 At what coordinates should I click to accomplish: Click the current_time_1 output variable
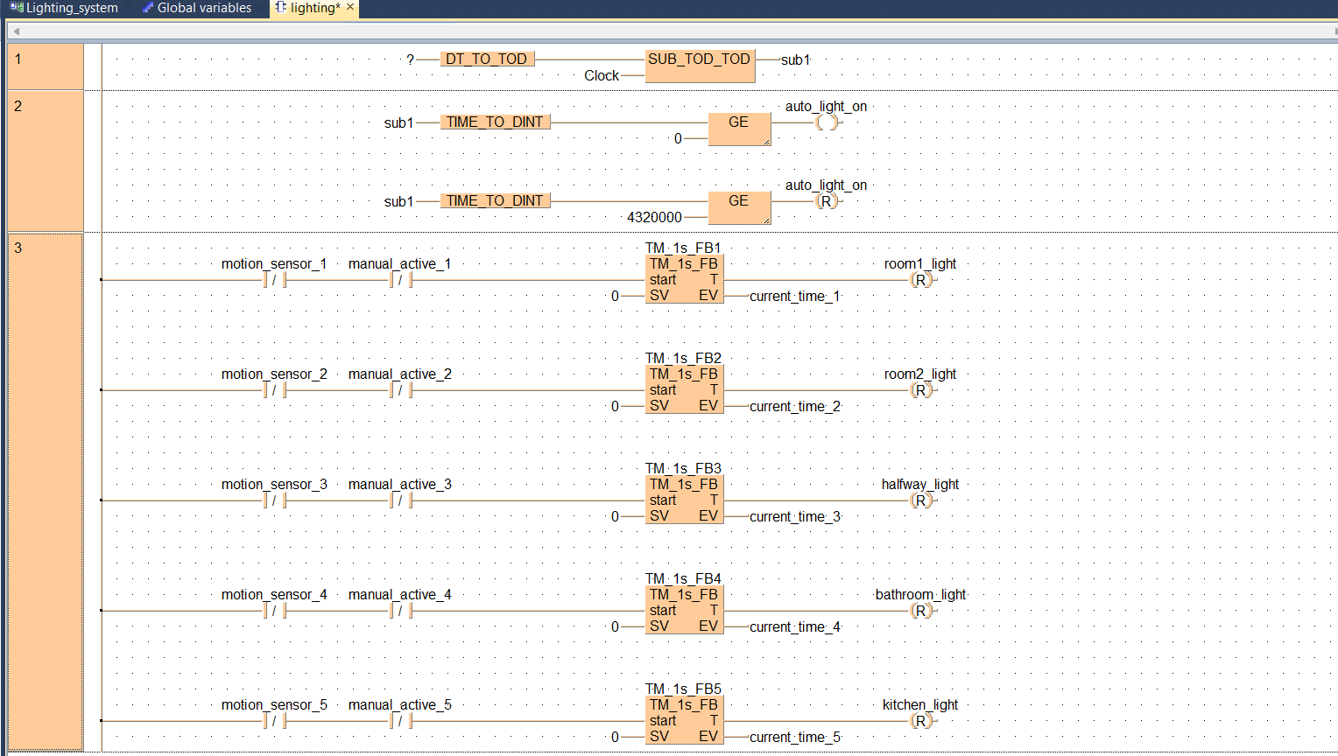794,297
